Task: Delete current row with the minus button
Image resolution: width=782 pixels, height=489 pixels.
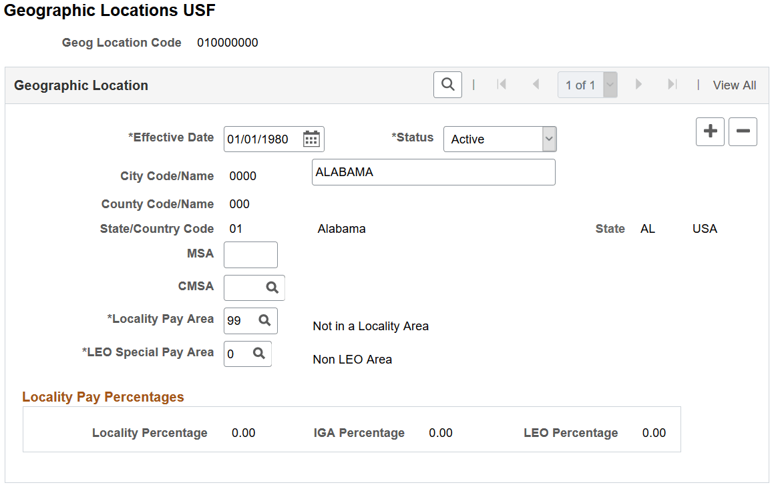Action: pyautogui.click(x=743, y=131)
